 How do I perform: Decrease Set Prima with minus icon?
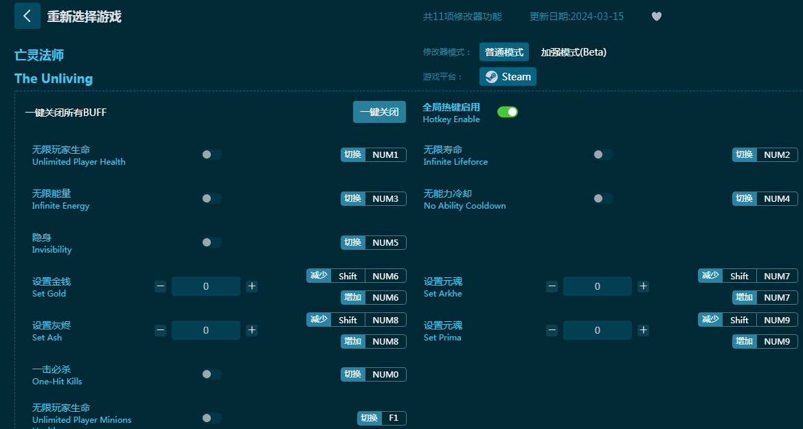click(x=552, y=330)
